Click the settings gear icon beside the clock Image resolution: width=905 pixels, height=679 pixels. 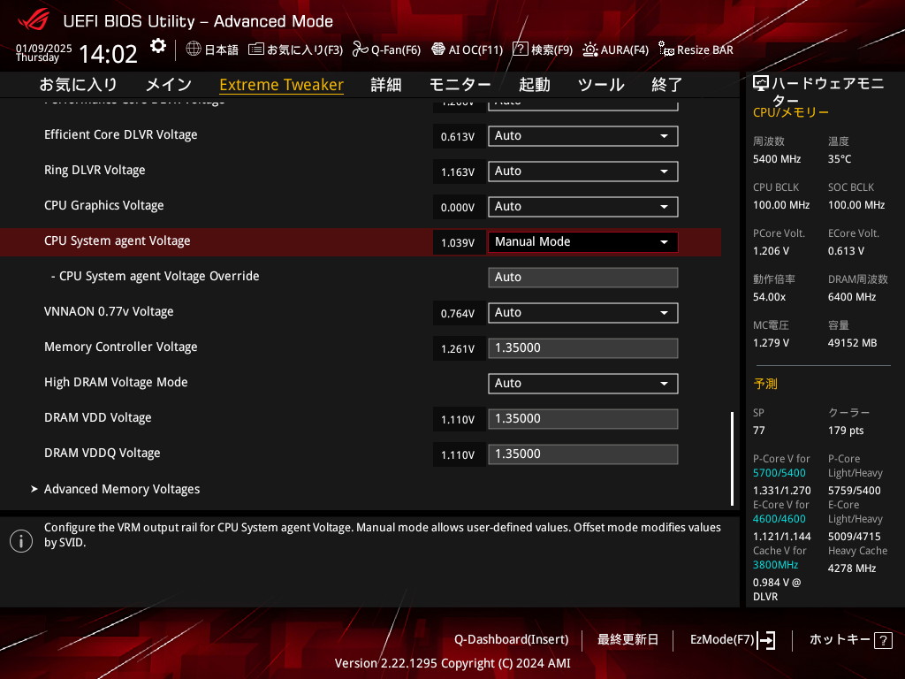[157, 46]
